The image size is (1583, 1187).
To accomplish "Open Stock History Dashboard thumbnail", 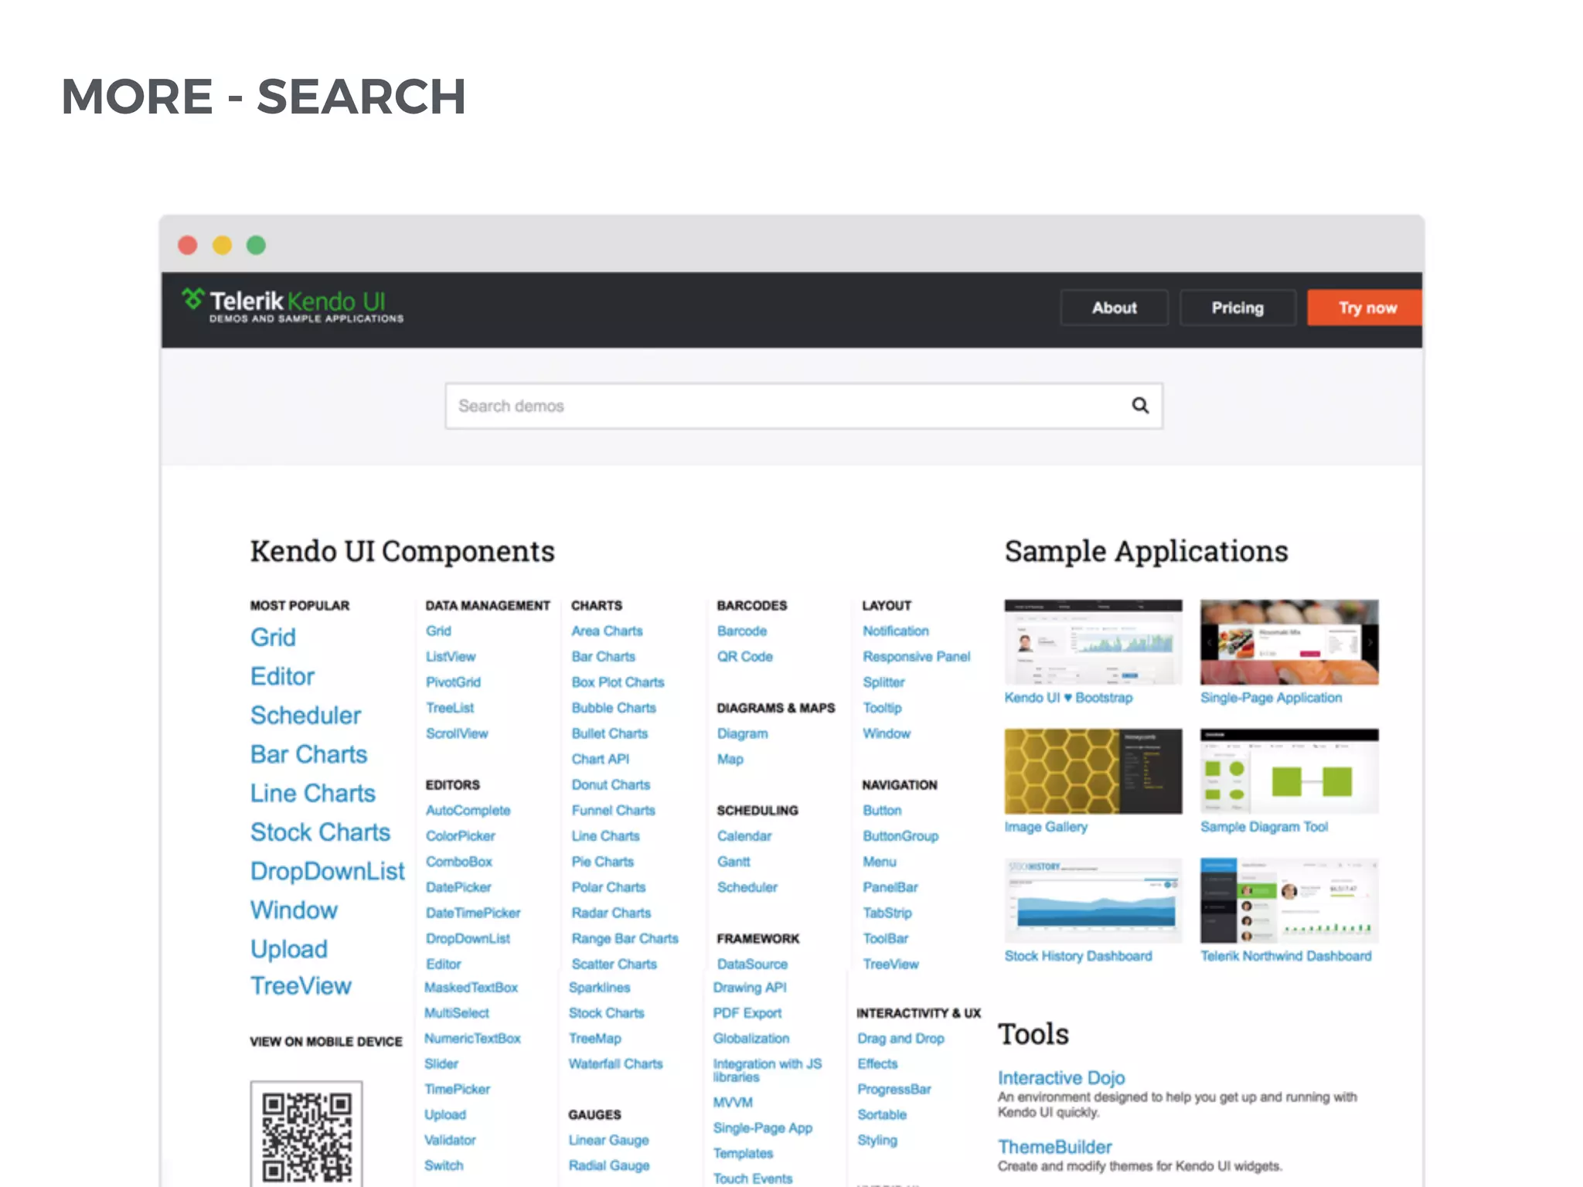I will (x=1093, y=900).
